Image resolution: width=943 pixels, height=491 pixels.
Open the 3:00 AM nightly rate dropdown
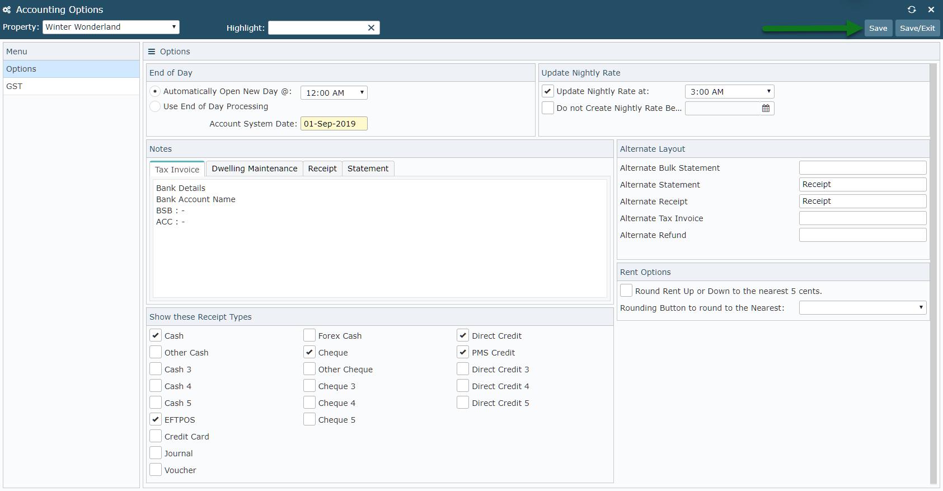pos(730,91)
